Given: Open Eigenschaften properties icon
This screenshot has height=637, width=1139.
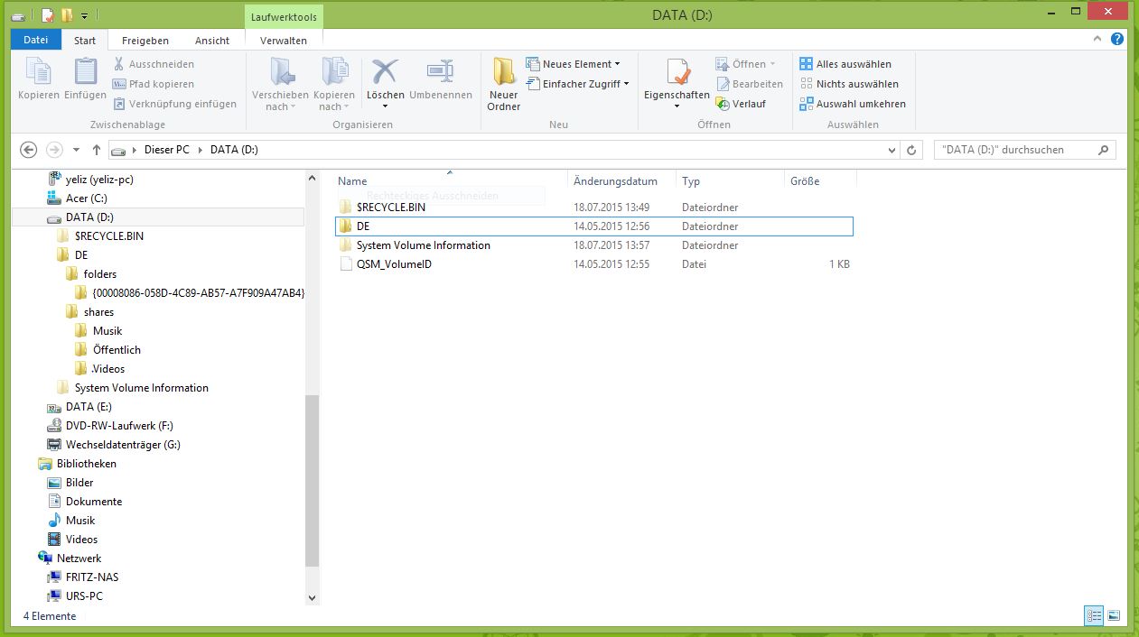Looking at the screenshot, I should click(x=677, y=72).
